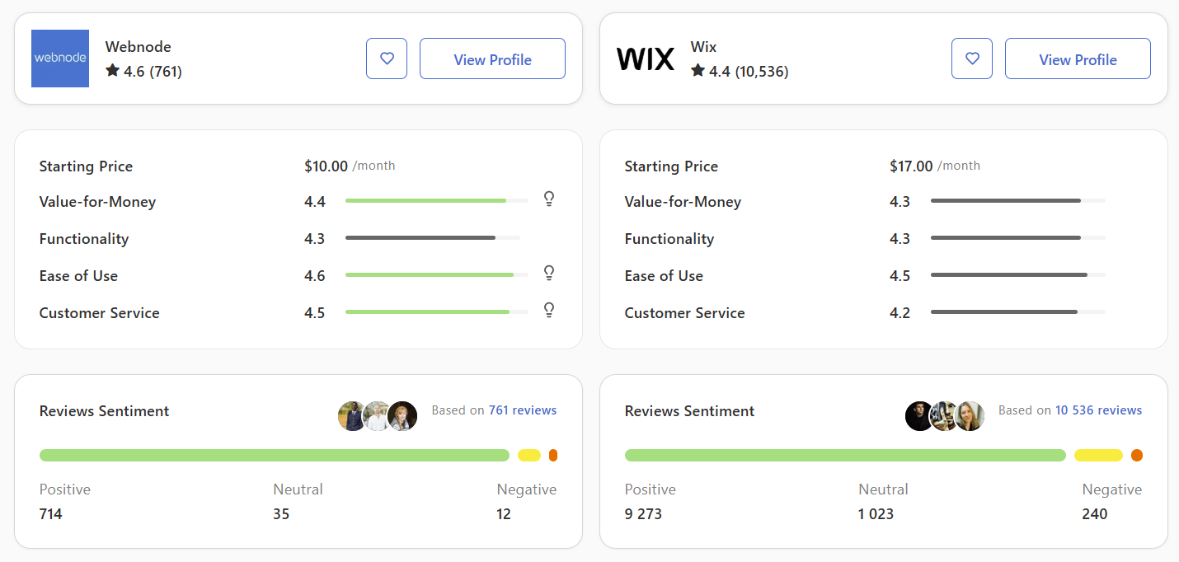Click Webnode Value-for-Money rating bar

[437, 200]
